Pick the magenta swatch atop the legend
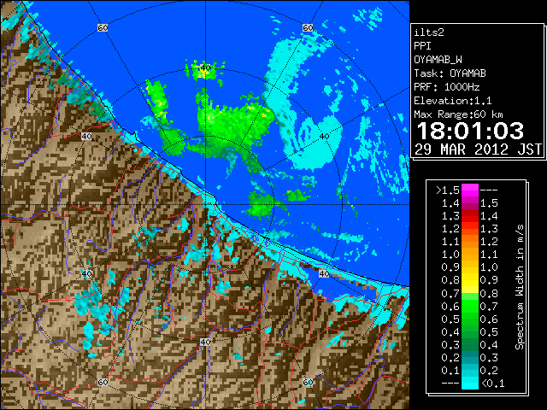The image size is (547, 410). (x=470, y=190)
